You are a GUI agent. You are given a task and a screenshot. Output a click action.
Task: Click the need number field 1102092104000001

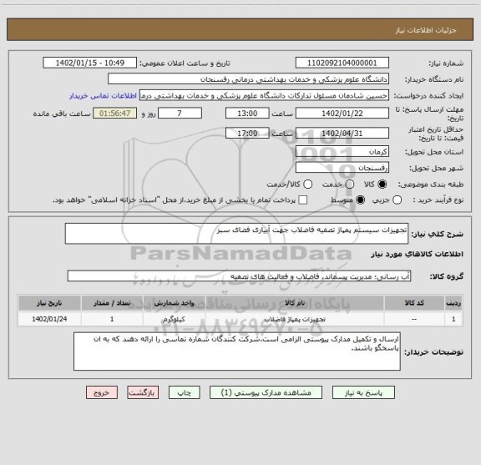point(342,63)
